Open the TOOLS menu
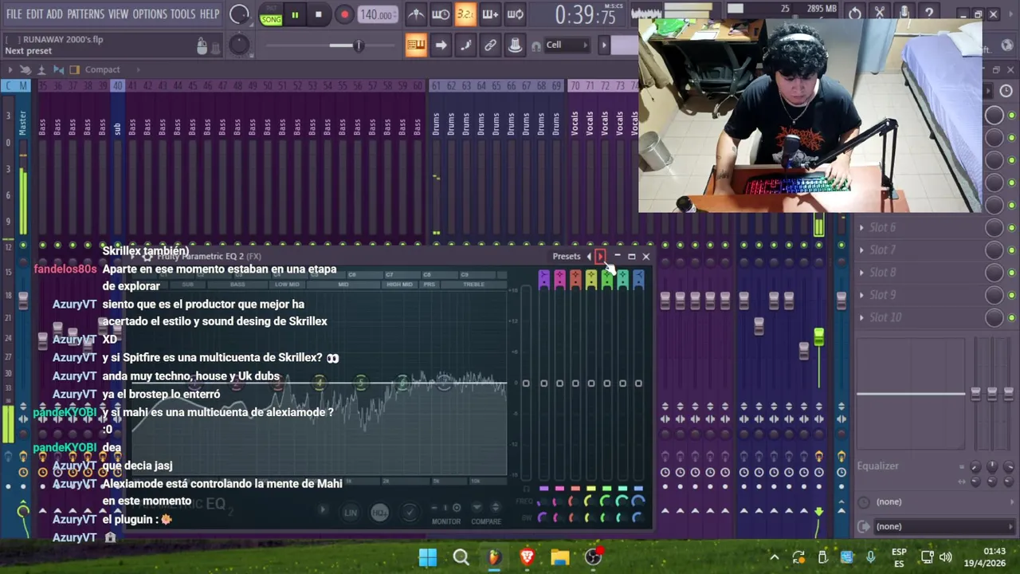 coord(182,14)
